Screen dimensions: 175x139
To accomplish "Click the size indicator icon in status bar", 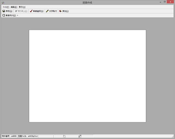I will (x=80, y=136).
